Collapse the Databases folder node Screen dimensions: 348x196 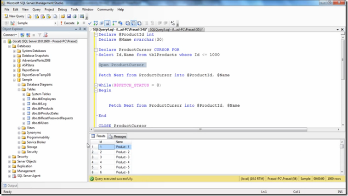pos(9,46)
